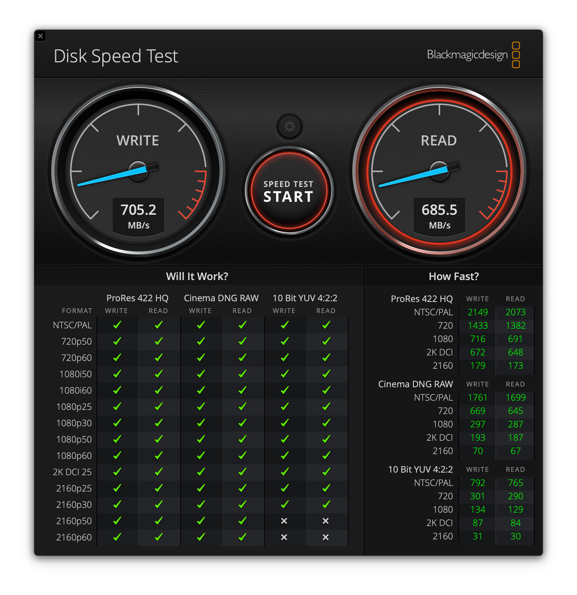Click the Will It Work? heading
Image resolution: width=577 pixels, height=595 pixels.
197,276
